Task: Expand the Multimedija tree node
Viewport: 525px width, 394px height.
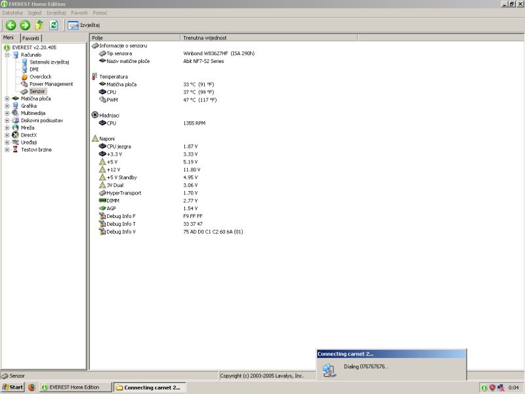Action: click(7, 113)
